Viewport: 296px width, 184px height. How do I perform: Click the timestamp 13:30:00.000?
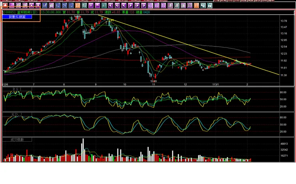(x=51, y=12)
